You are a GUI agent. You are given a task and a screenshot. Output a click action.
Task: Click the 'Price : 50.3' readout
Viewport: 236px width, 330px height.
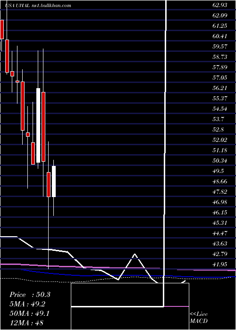[30, 295]
